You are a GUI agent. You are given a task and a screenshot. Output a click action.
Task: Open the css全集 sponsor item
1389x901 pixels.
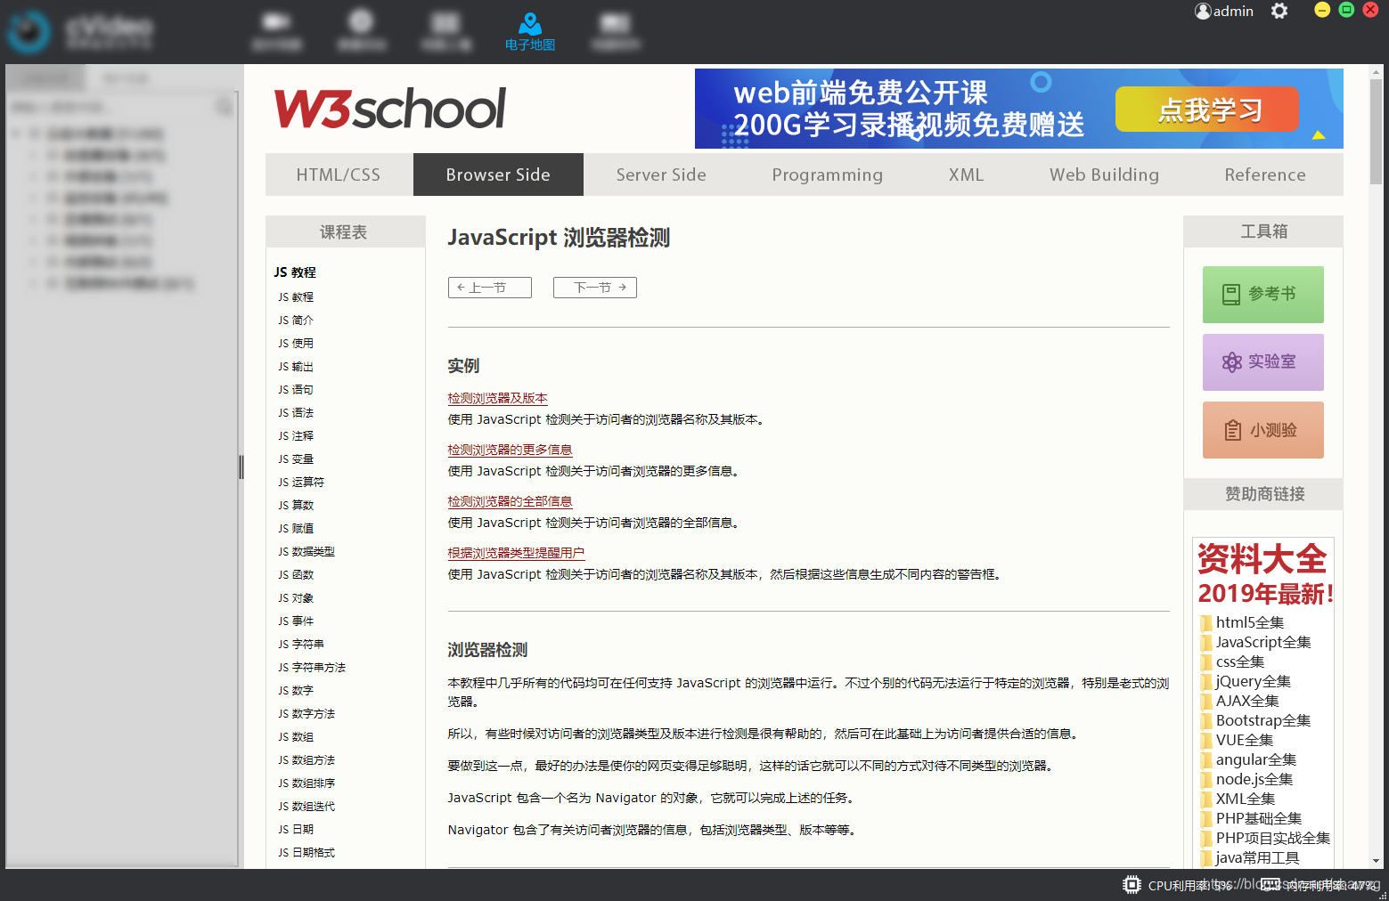(x=1240, y=662)
